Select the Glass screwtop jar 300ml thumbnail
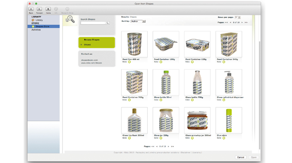Image resolution: width=292 pixels, height=163 pixels. pyautogui.click(x=197, y=120)
